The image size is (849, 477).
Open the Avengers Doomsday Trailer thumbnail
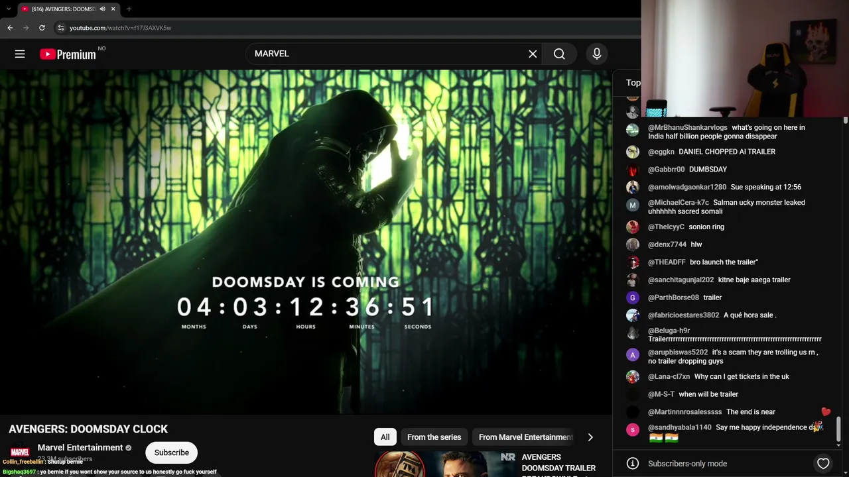[446, 464]
